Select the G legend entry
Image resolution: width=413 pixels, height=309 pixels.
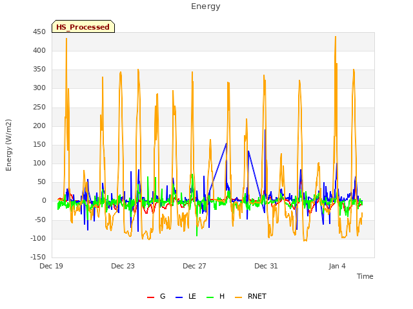click(156, 296)
